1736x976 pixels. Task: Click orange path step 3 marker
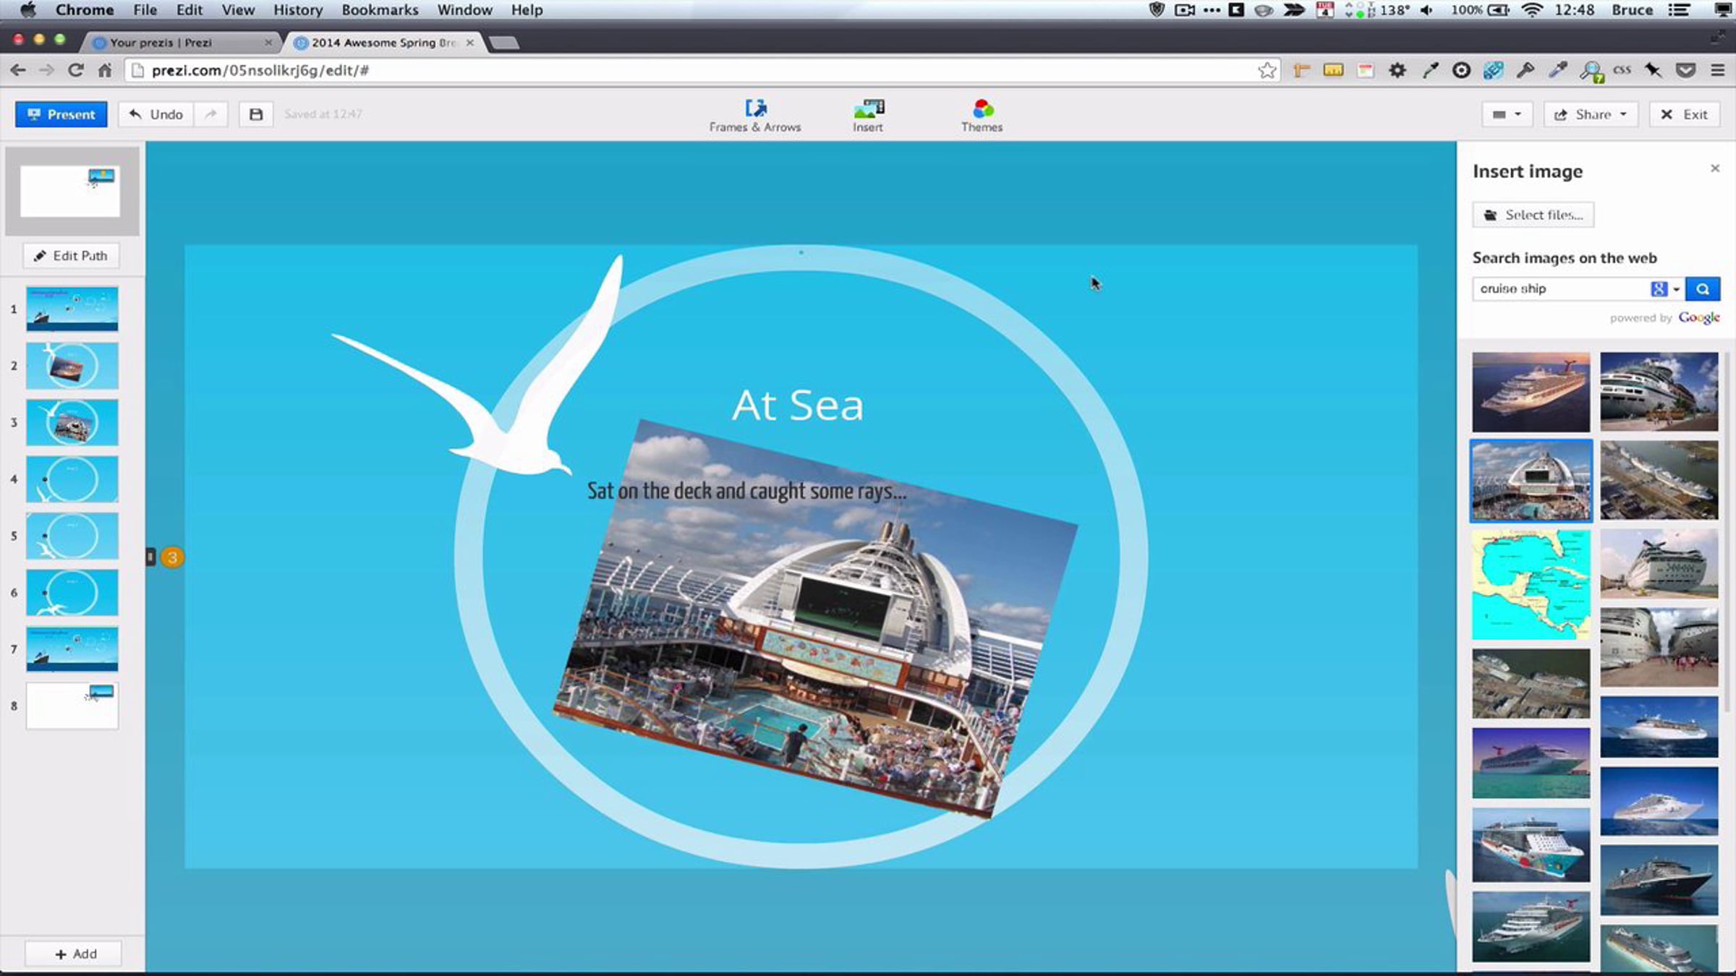[x=172, y=557]
